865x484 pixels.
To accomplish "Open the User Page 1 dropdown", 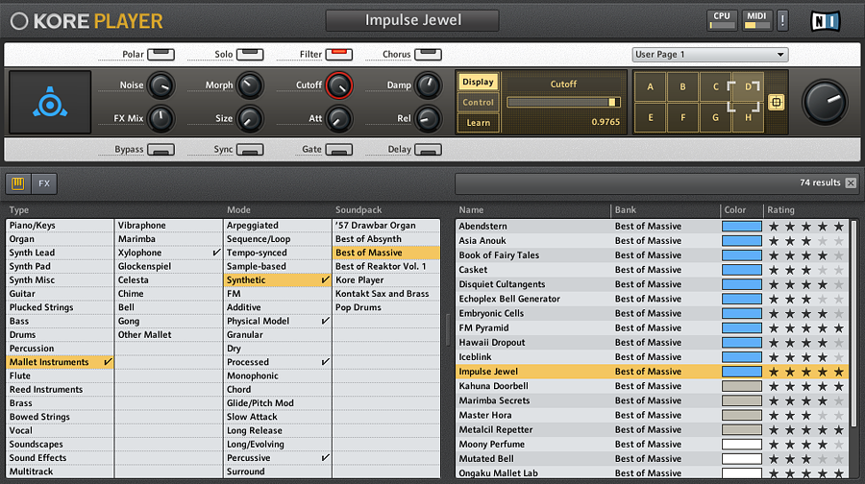I will [709, 55].
